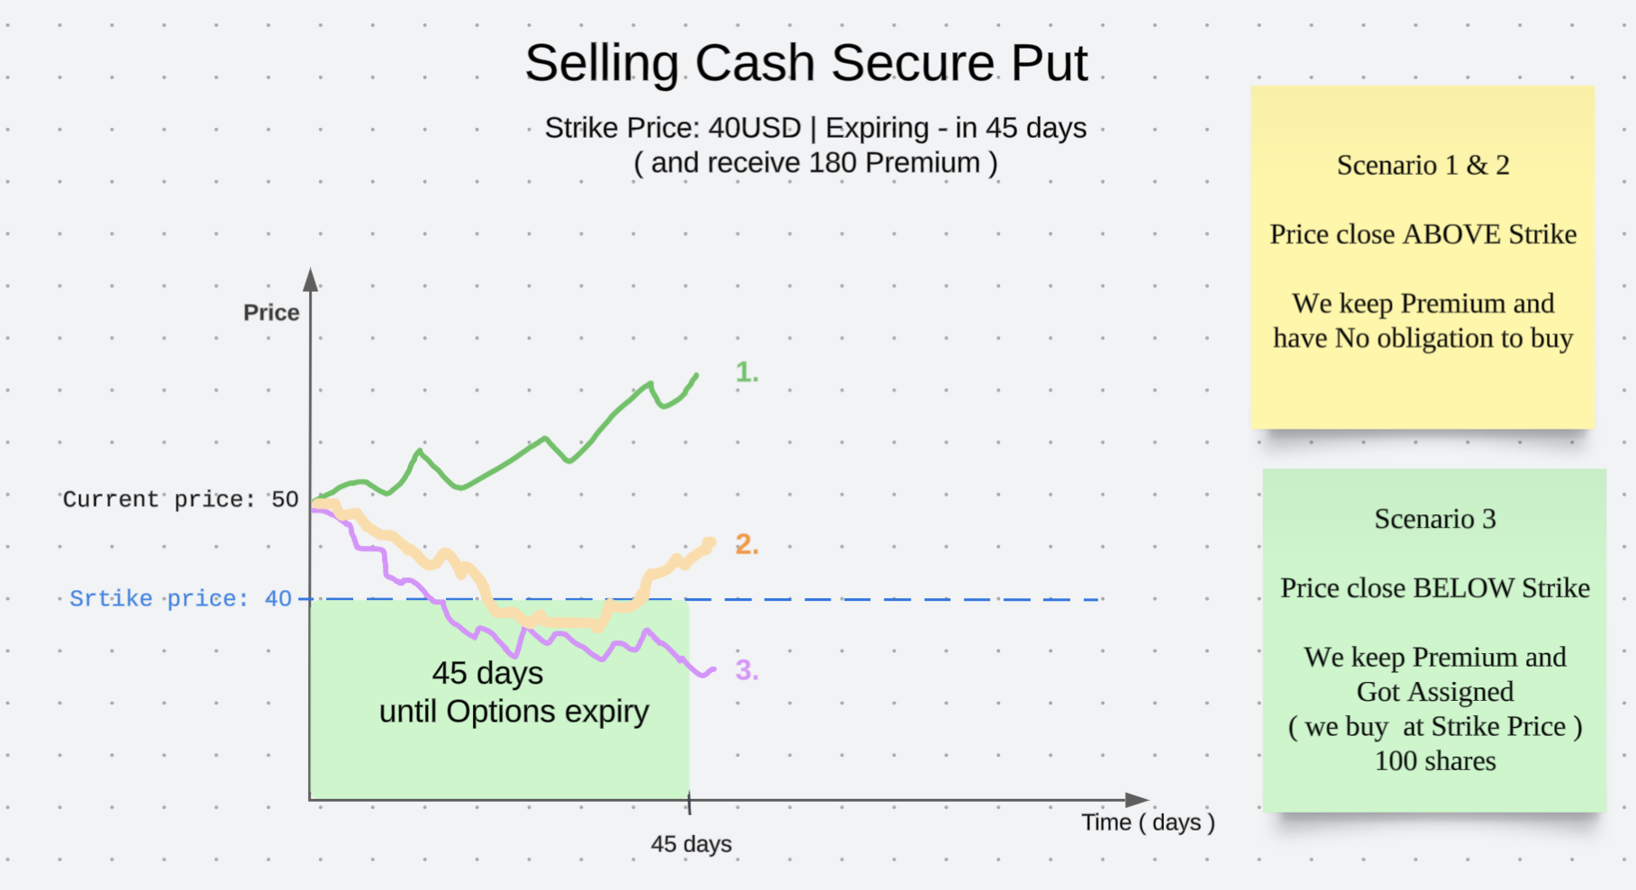Screen dimensions: 1636x890
Task: Click the purple "3." scenario number
Action: click(747, 670)
